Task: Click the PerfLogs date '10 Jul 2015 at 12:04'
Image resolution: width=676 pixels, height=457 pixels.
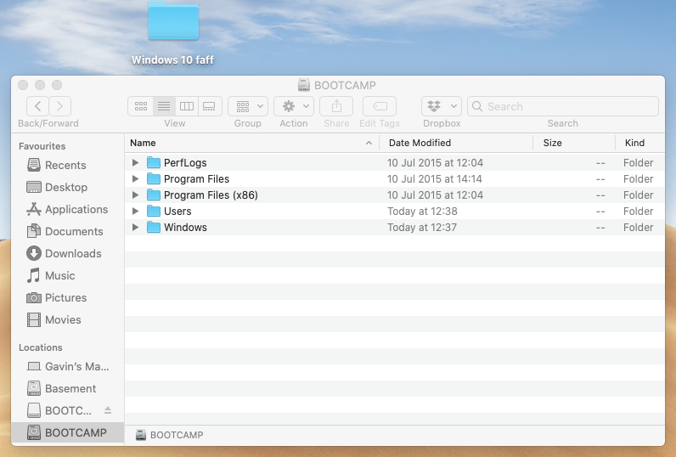Action: pyautogui.click(x=435, y=162)
